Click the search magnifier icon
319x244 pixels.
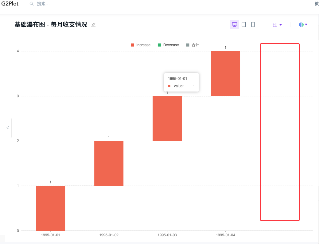click(31, 4)
